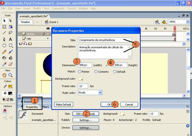Image resolution: width=192 pixels, height=136 pixels.
Task: Select the Text tool
Action: (x=11, y=39)
